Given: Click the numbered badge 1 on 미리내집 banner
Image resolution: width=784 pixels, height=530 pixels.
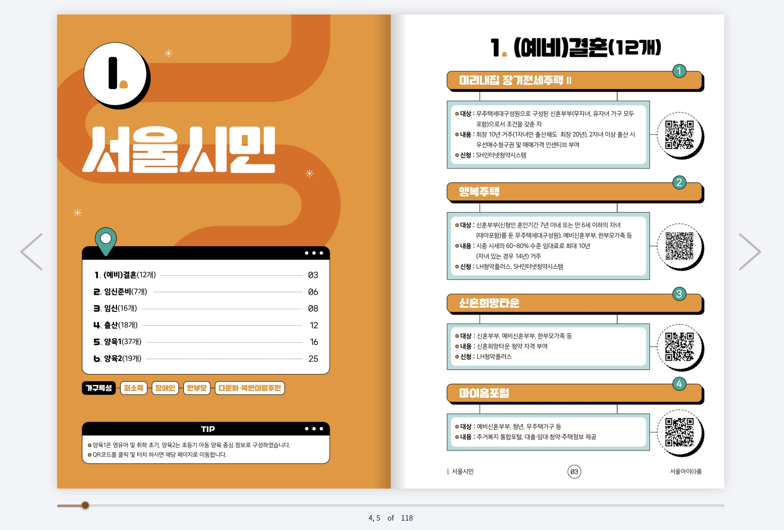Looking at the screenshot, I should click(x=679, y=71).
